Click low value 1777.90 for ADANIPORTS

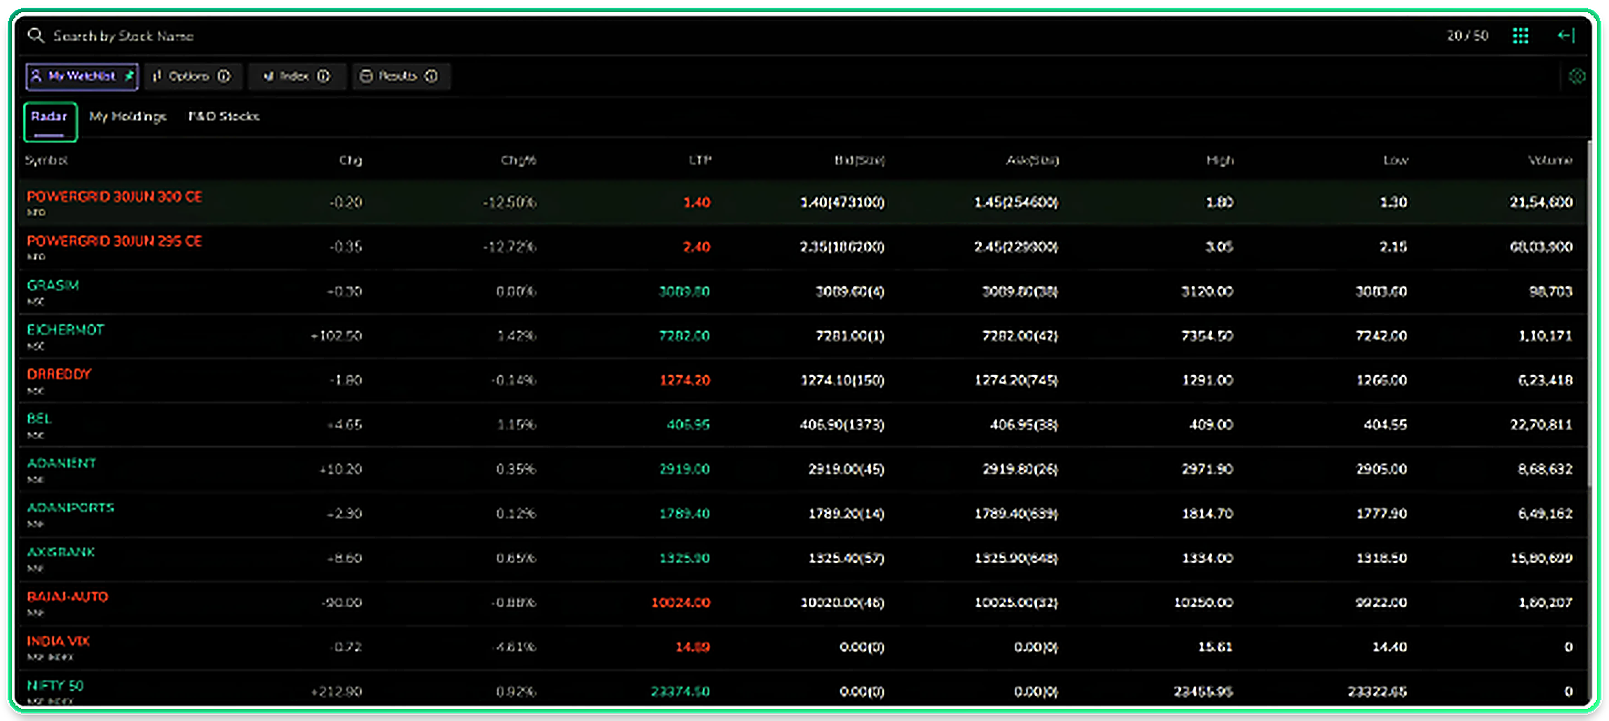(x=1381, y=514)
